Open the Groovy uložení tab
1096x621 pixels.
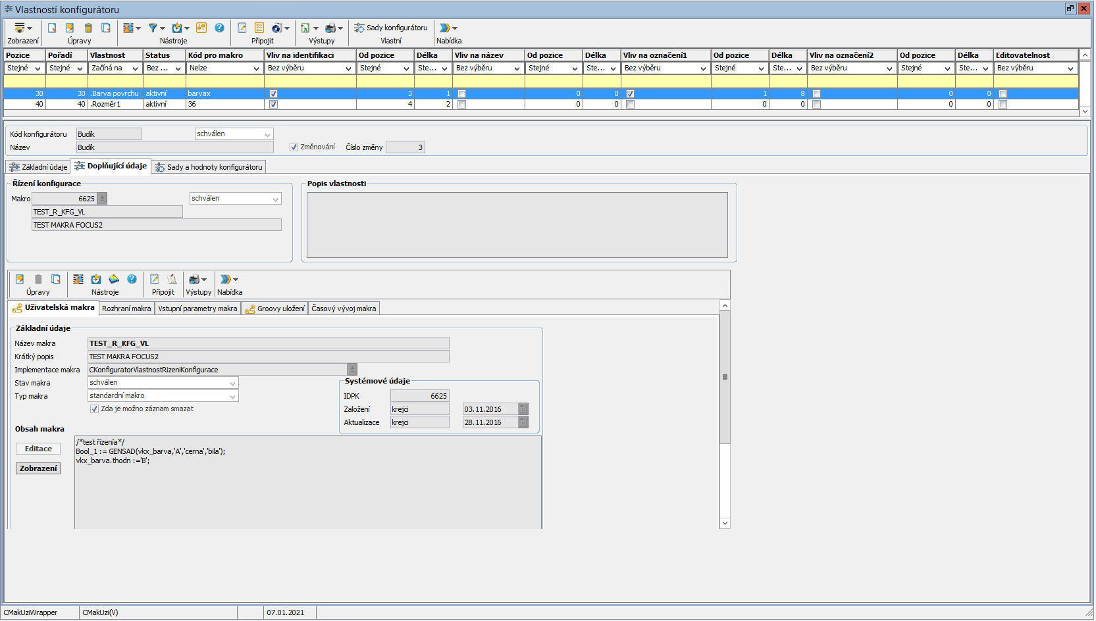pyautogui.click(x=275, y=309)
